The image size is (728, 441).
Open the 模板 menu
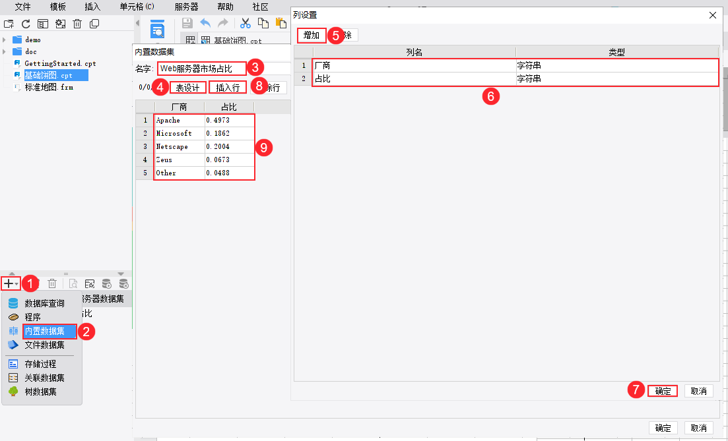click(58, 7)
